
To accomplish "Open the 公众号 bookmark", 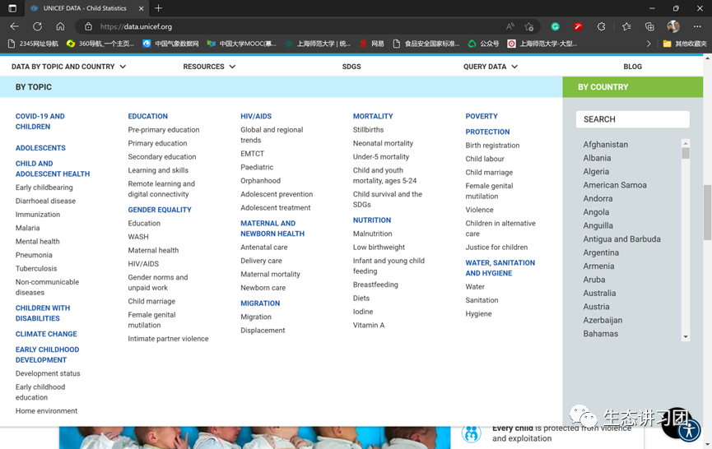I will coord(484,44).
